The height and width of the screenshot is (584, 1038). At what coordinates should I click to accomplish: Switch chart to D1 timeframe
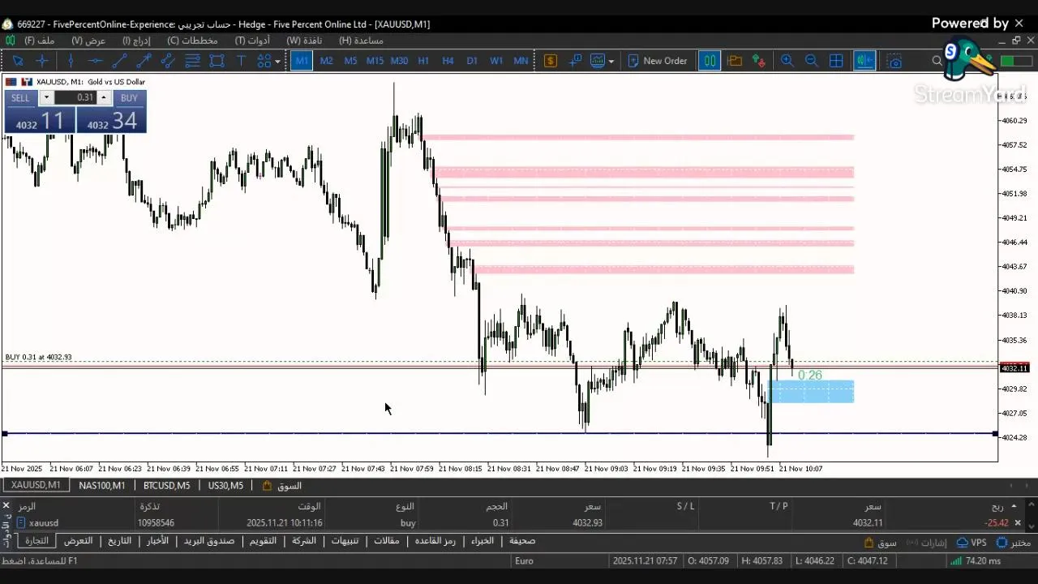coord(472,61)
